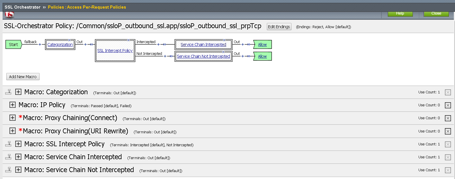455x179 pixels.
Task: Click Allow ending of Service Chain Intercepted
Action: (x=262, y=45)
